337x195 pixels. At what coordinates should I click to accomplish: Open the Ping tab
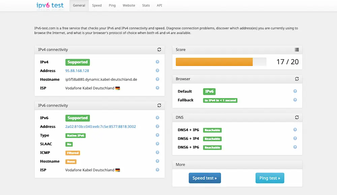(x=112, y=6)
